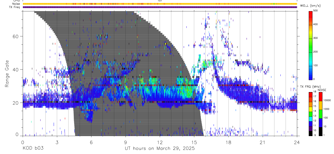Click the 200 value on the width colorbar
Image resolution: width=334 pixels, height=154 pixels.
coord(316,52)
